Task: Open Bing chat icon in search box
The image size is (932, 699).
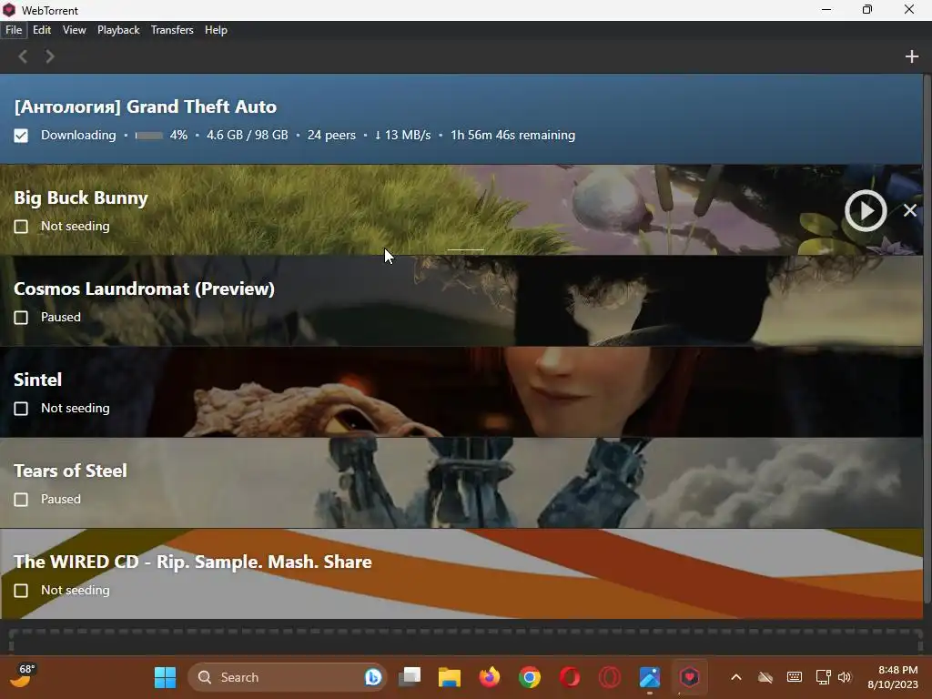Action: click(372, 677)
